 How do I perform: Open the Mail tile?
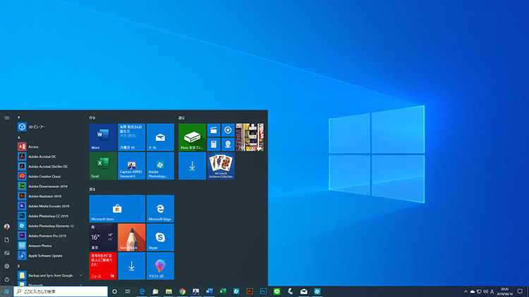[x=160, y=137]
